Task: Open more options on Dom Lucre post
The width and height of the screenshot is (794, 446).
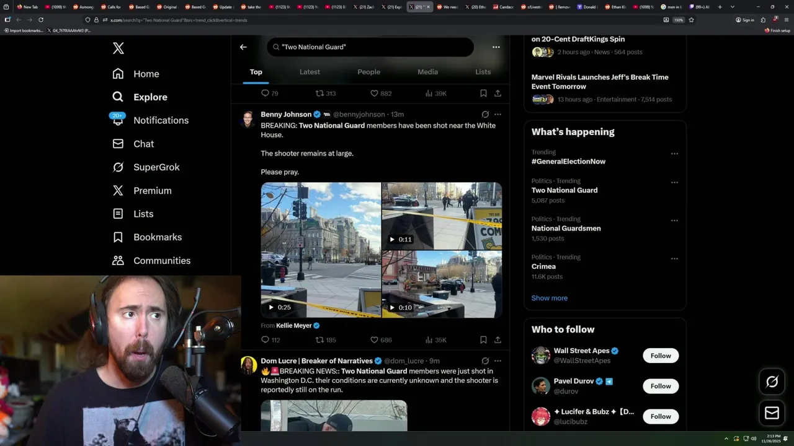Action: (x=497, y=361)
